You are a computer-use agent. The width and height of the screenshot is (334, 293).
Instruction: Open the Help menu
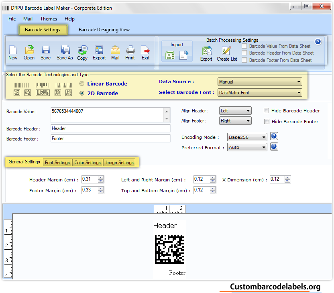pyautogui.click(x=69, y=19)
